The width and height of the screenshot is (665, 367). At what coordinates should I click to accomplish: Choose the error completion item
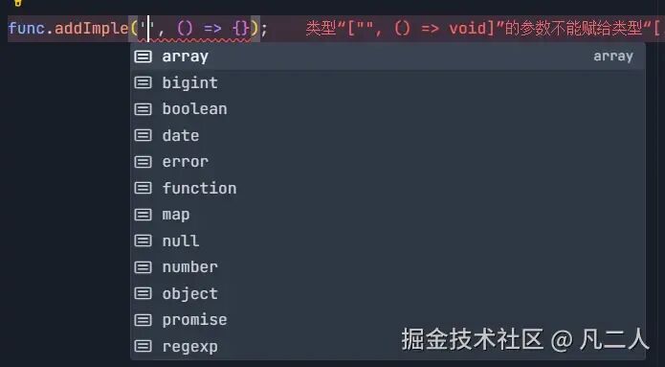point(388,162)
